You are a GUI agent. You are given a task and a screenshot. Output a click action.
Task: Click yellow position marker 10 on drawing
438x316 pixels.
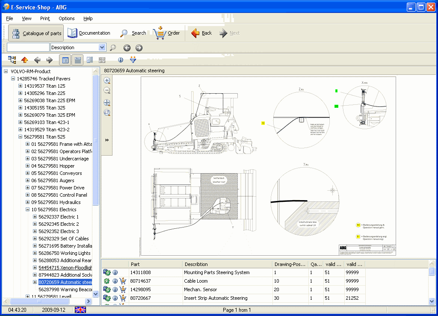point(263,123)
